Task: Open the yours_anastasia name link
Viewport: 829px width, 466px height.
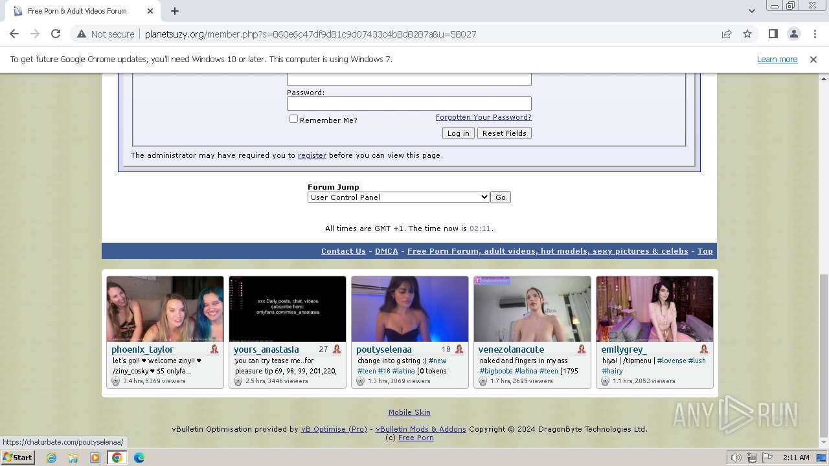Action: [x=266, y=349]
